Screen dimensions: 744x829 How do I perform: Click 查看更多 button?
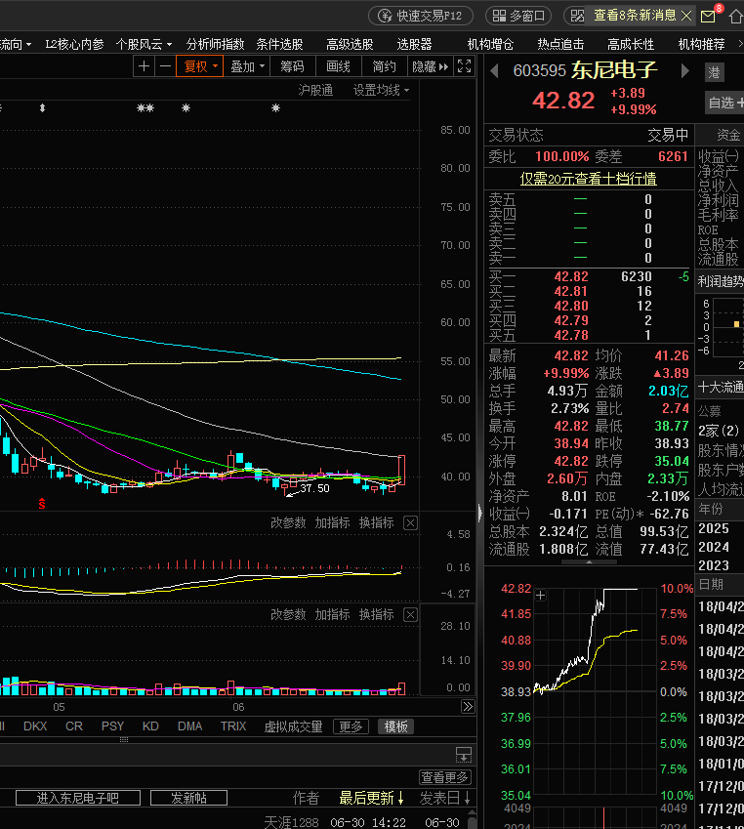tap(445, 777)
